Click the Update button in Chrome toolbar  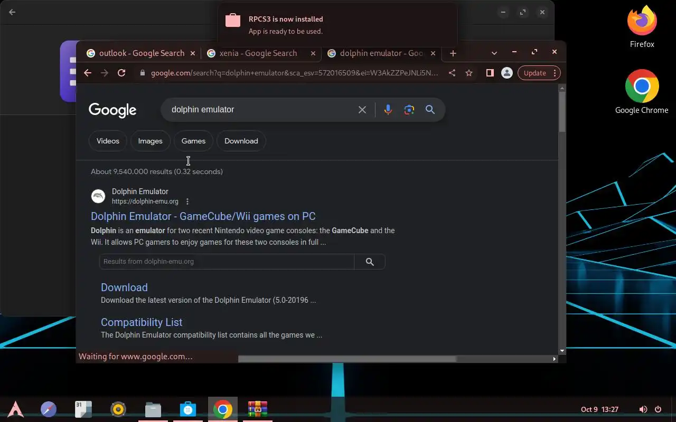(x=534, y=73)
